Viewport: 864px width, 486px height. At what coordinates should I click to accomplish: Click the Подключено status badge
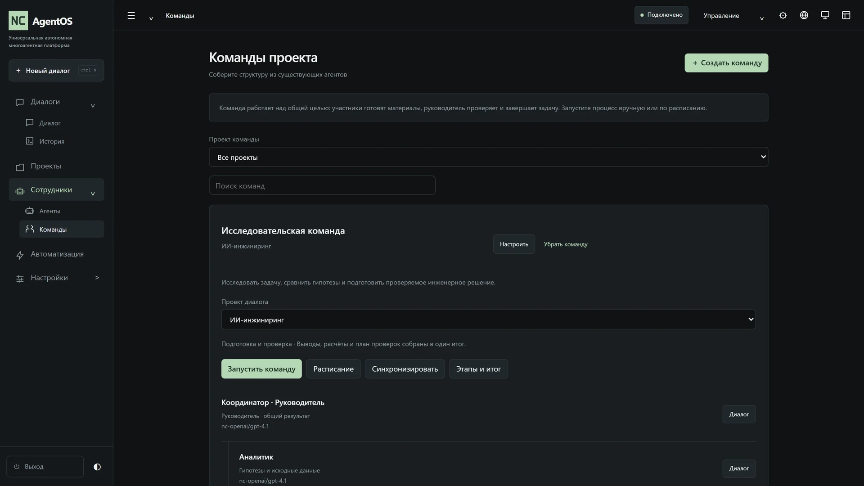click(x=661, y=15)
